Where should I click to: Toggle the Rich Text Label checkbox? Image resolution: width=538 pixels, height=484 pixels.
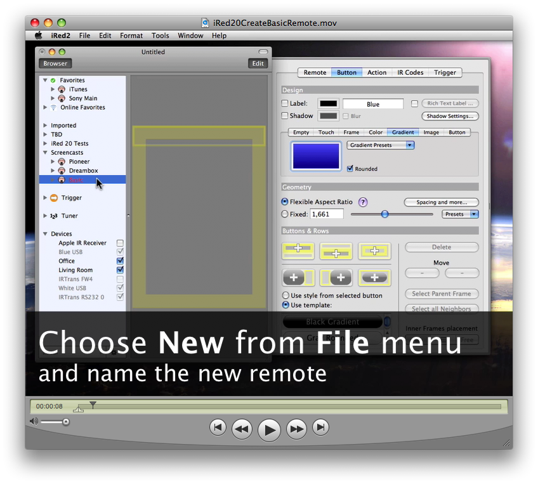click(414, 103)
